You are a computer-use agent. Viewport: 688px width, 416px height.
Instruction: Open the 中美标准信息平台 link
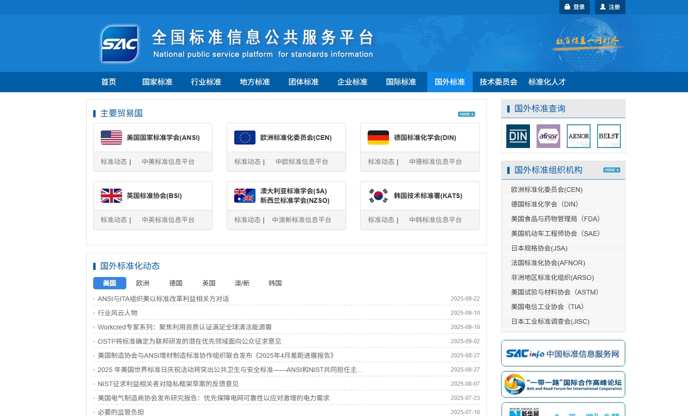tap(168, 162)
